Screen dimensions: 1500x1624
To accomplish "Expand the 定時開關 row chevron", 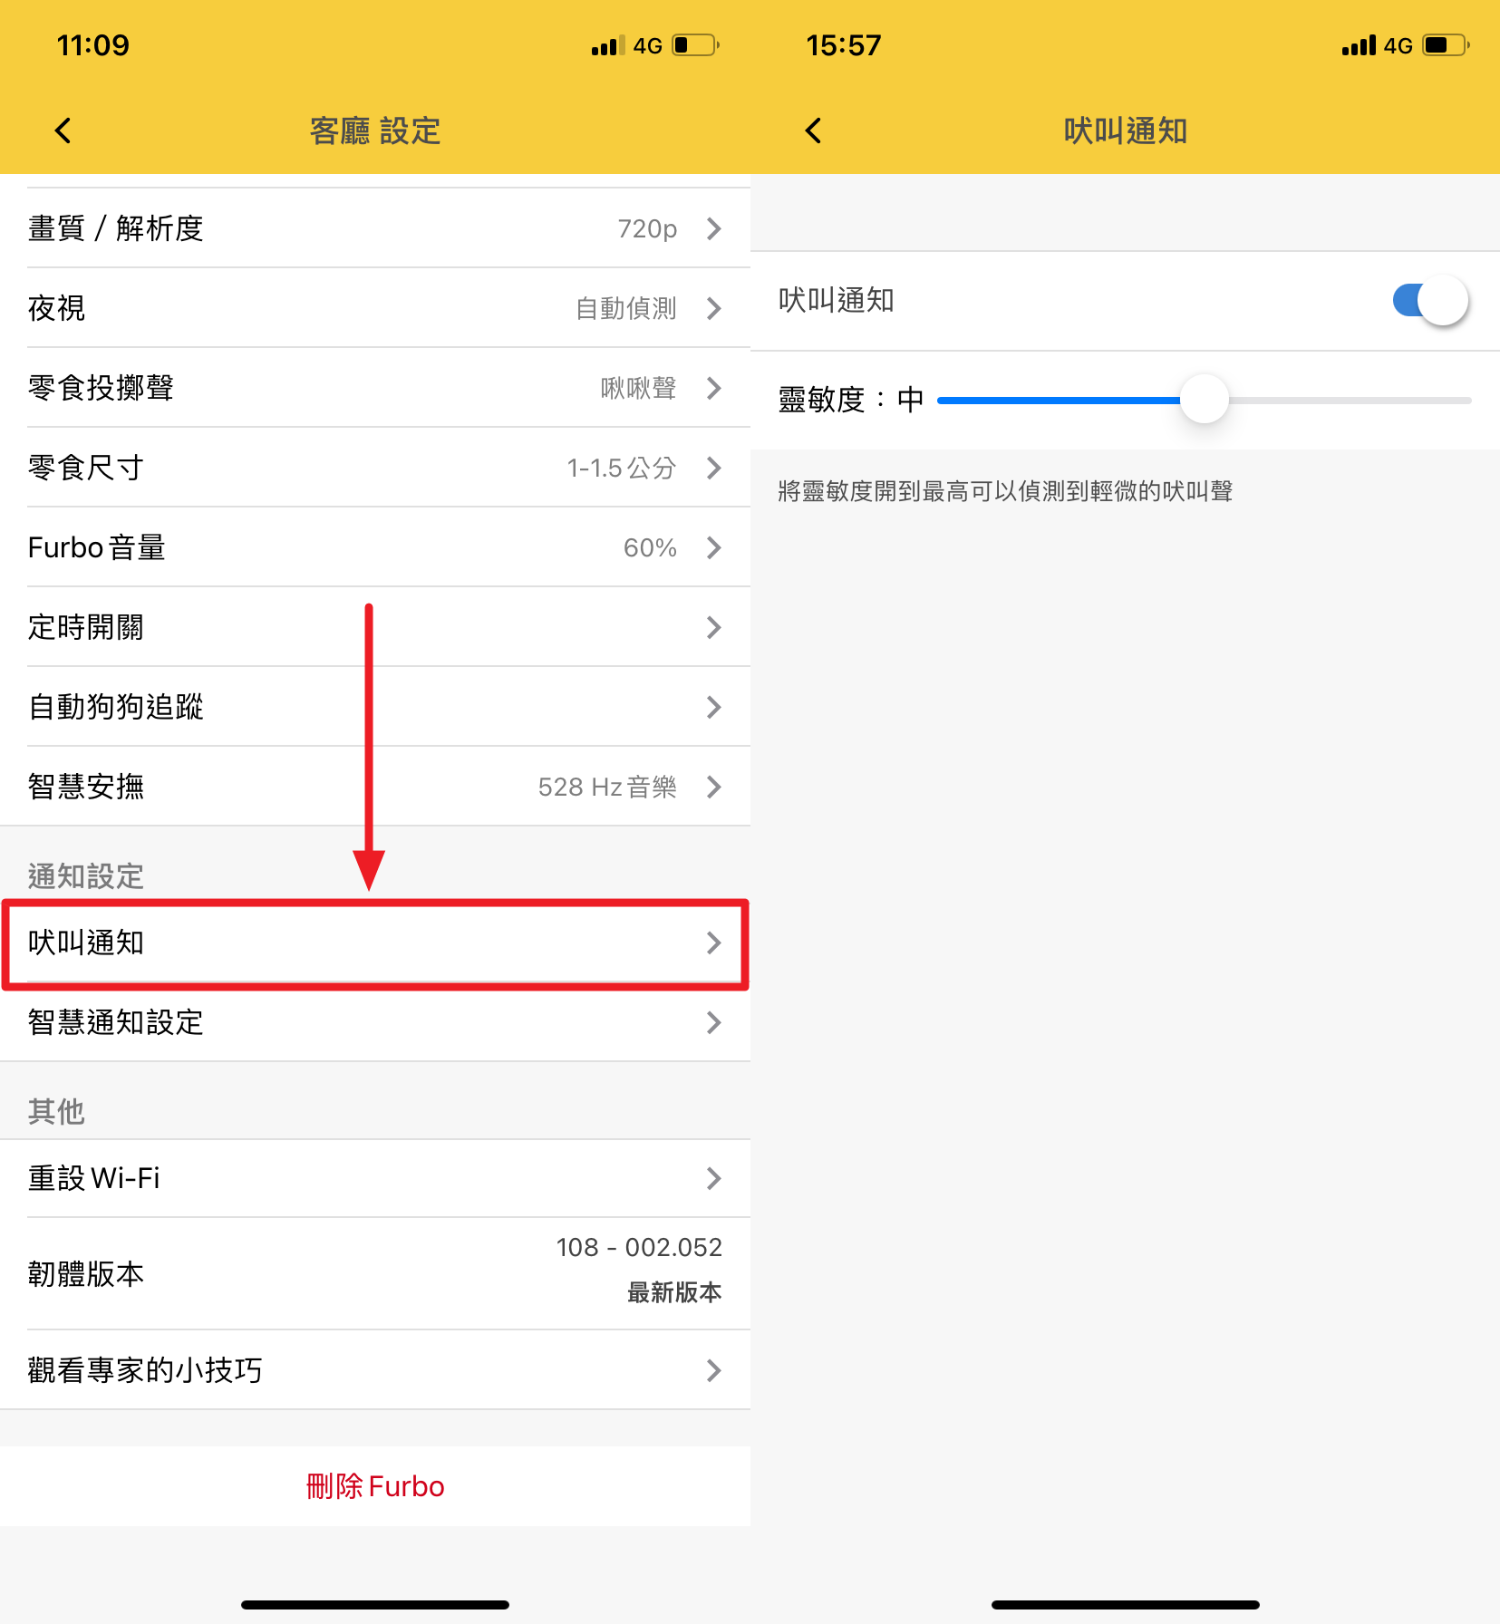I will [714, 627].
